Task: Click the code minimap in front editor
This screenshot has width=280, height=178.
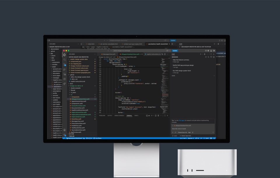Action: coord(164,86)
